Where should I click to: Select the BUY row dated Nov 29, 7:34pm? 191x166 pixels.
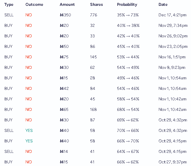(95, 25)
